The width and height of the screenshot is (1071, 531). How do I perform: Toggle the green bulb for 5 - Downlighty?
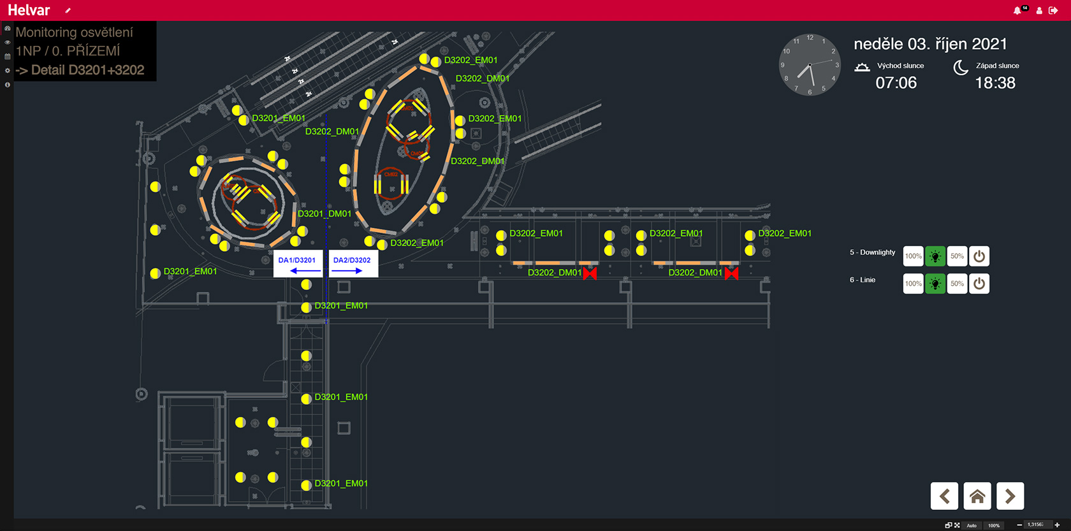[x=935, y=256]
